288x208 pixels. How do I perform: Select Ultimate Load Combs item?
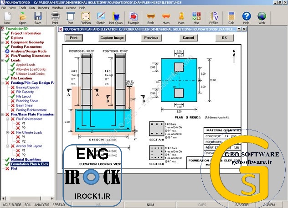pyautogui.click(x=31, y=74)
